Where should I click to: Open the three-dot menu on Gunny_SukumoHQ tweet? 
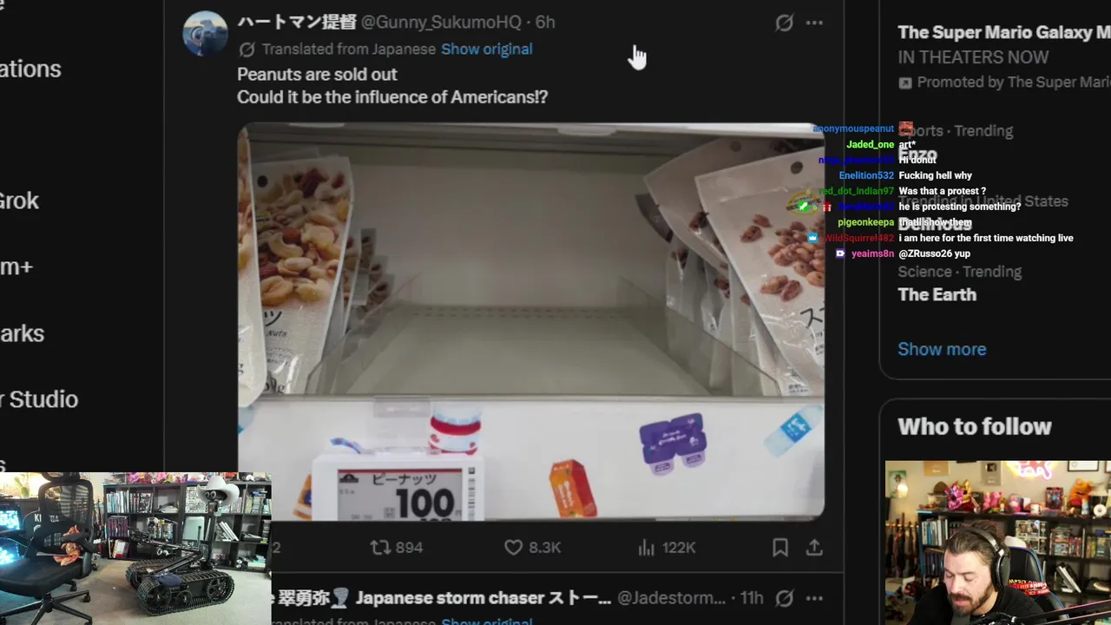click(814, 23)
